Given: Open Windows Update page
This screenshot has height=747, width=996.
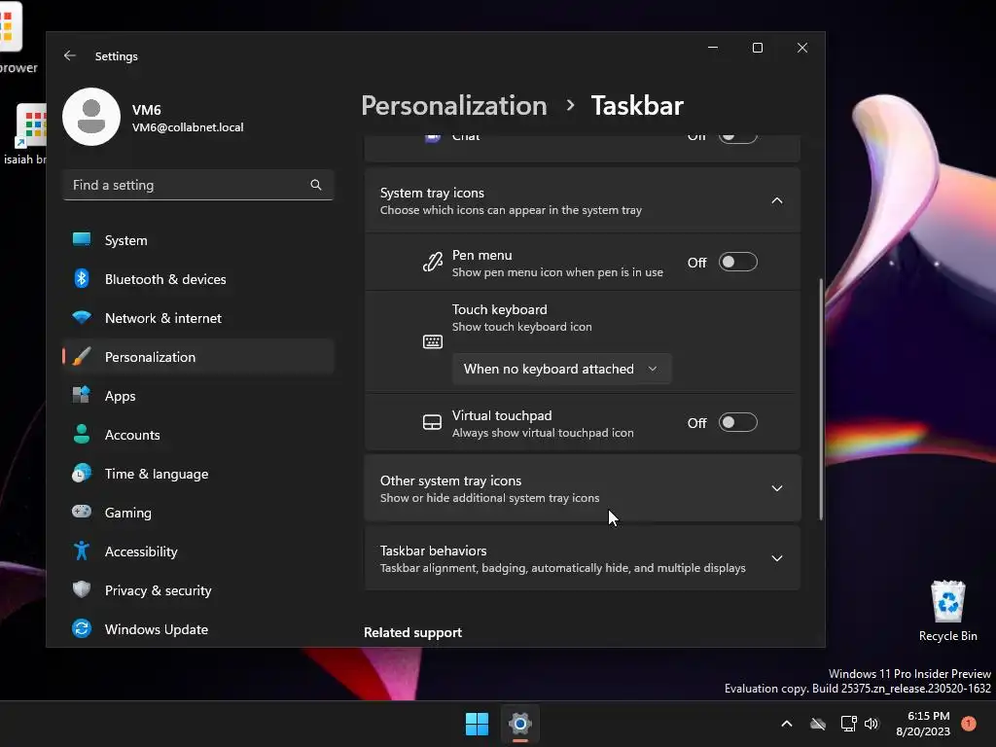Looking at the screenshot, I should coord(198,629).
